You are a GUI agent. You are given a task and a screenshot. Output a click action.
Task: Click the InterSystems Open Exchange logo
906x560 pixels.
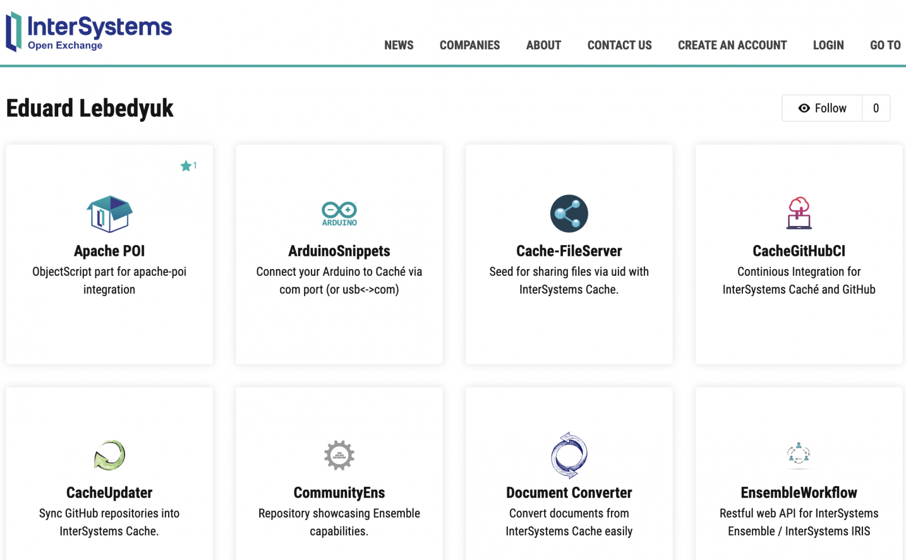89,32
